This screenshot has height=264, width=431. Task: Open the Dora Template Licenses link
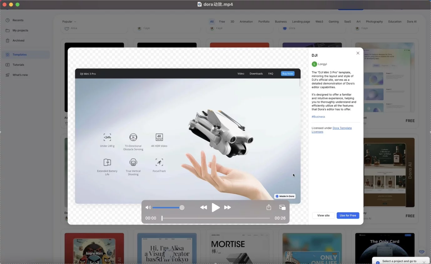tap(342, 128)
